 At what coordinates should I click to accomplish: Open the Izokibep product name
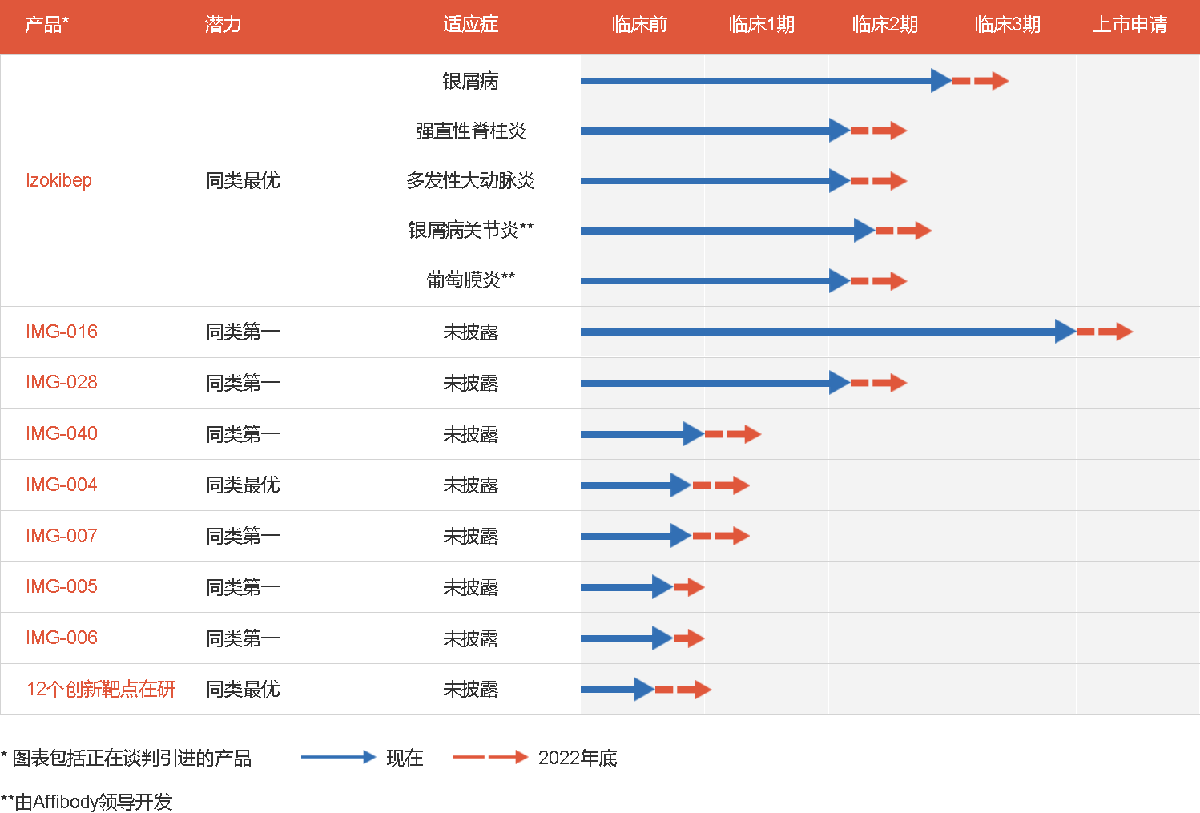pos(58,180)
